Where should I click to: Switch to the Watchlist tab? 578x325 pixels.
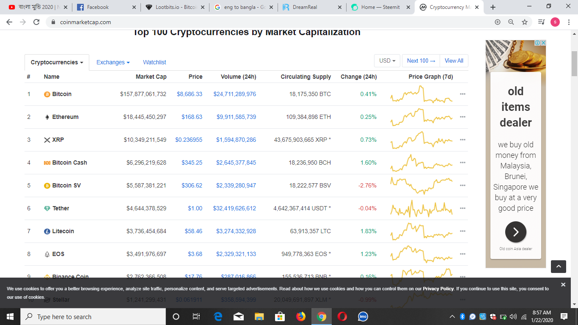pos(154,62)
